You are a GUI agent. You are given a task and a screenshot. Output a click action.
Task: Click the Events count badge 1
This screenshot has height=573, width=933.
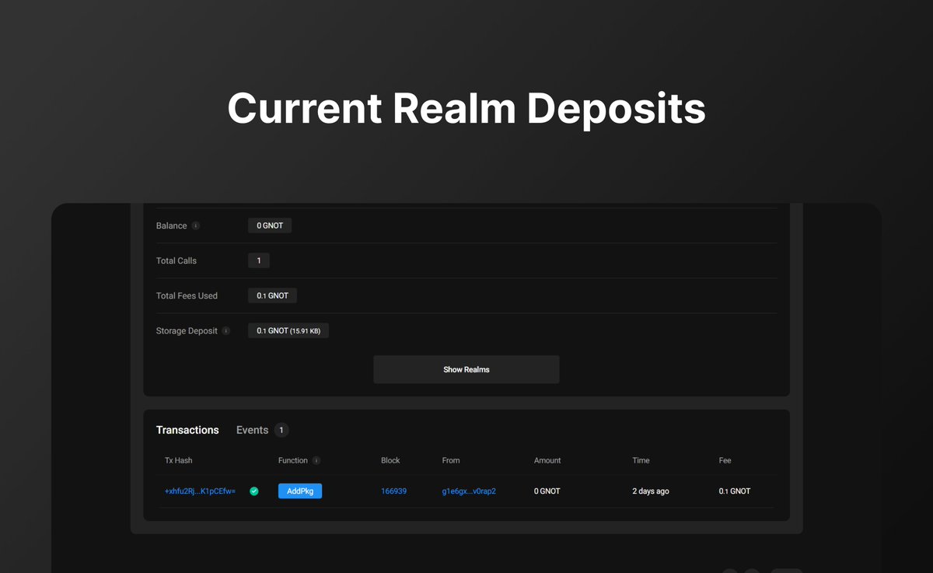(x=281, y=430)
